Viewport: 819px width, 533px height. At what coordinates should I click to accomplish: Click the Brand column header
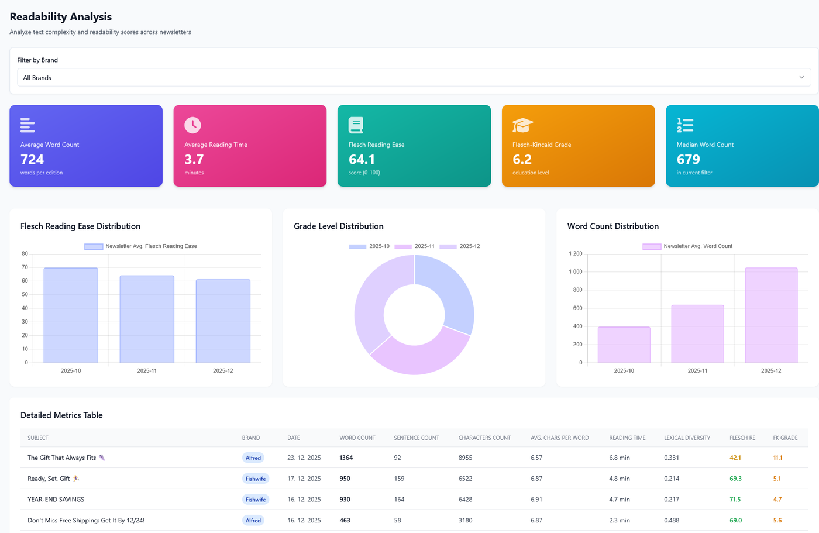(251, 438)
